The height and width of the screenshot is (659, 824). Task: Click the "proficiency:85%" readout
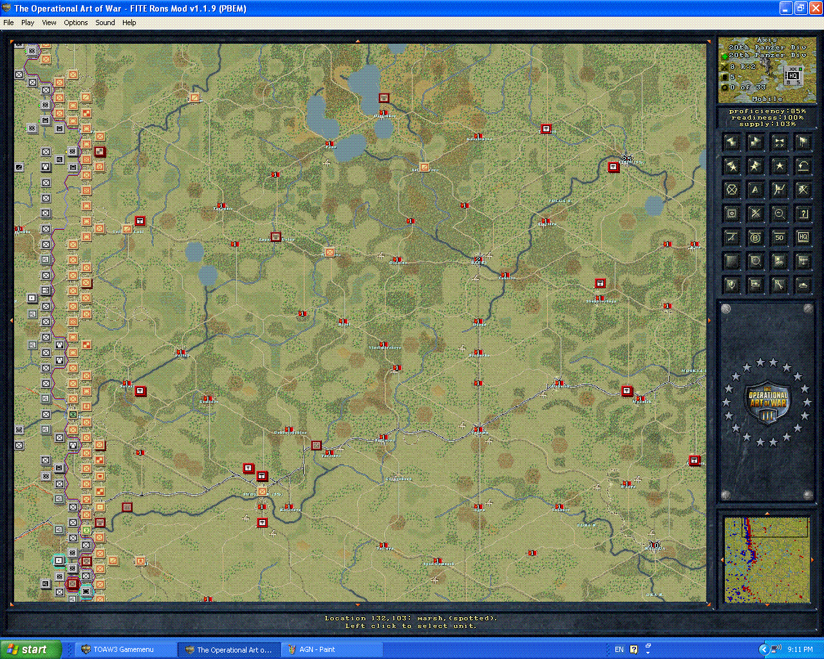(x=767, y=111)
